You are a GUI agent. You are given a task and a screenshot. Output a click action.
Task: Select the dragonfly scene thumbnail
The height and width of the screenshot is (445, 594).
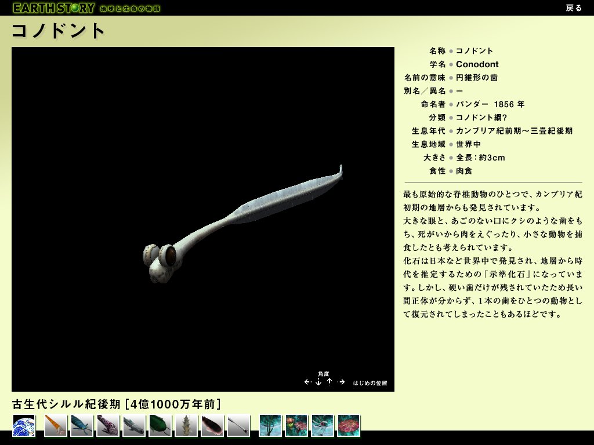[x=322, y=425]
